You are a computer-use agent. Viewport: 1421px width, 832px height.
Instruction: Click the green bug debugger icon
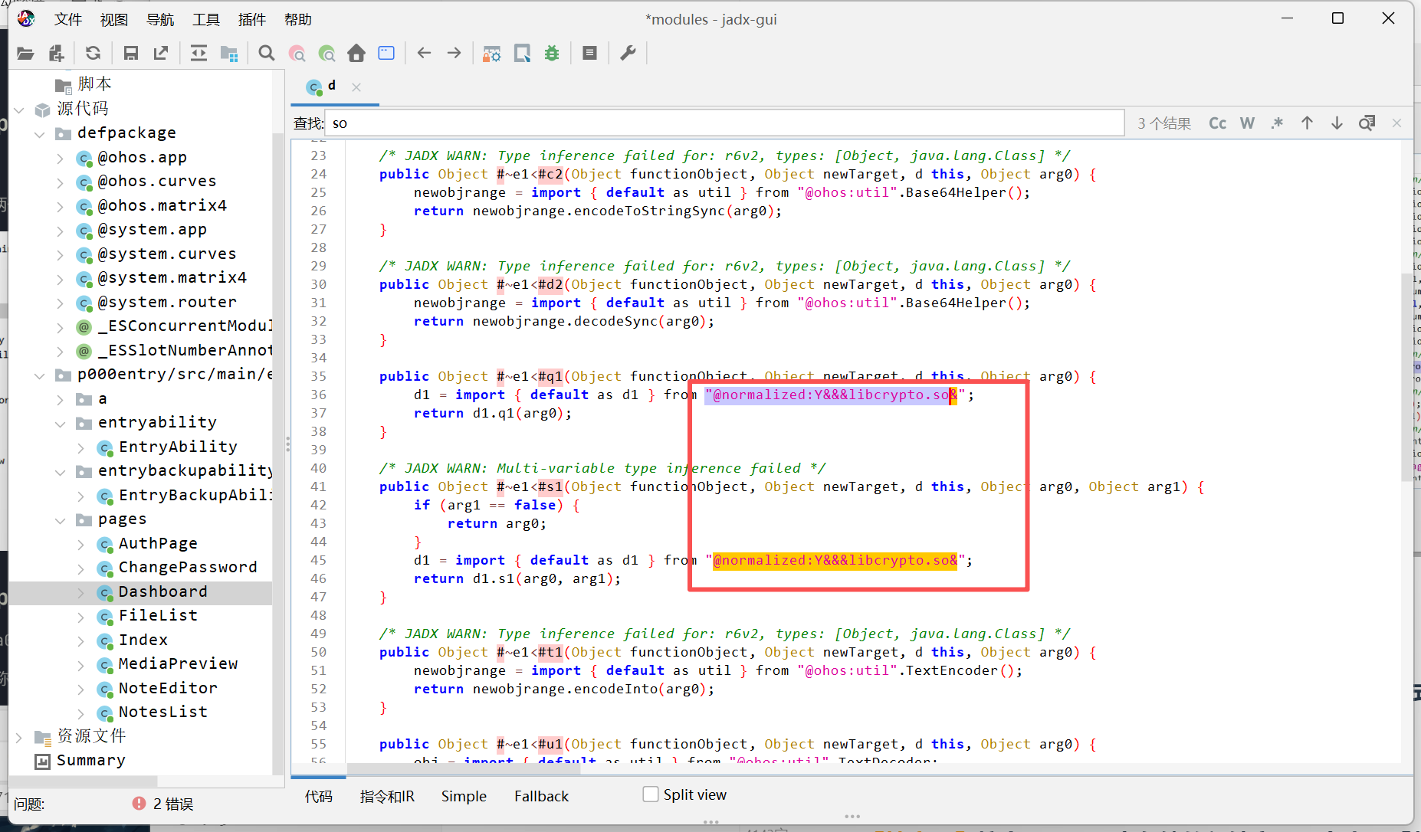click(552, 53)
